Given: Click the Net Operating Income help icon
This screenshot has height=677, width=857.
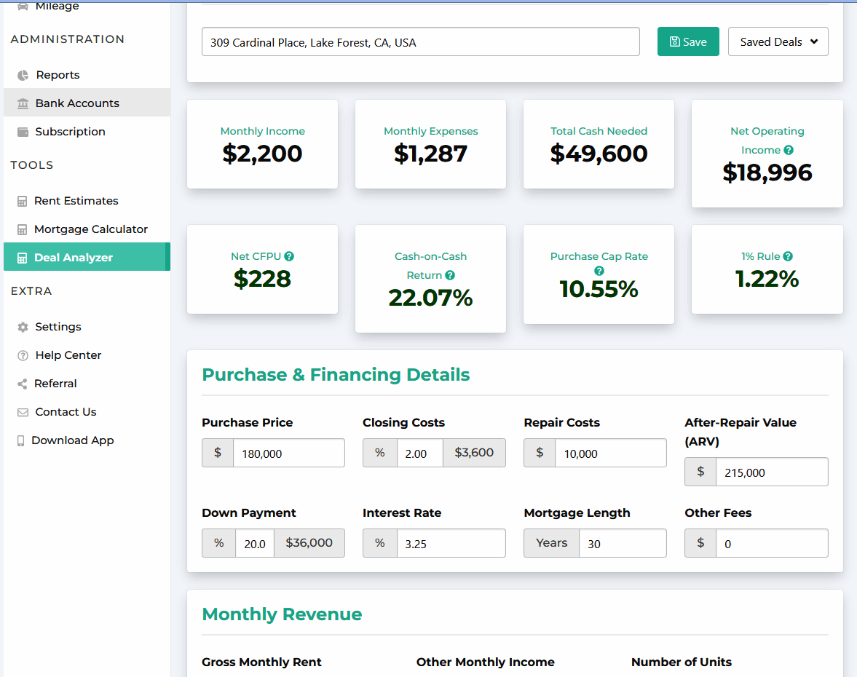Looking at the screenshot, I should coord(789,150).
